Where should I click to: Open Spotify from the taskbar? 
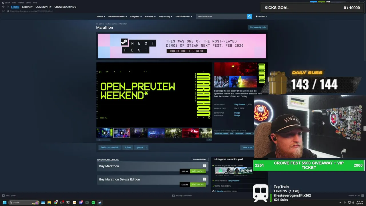(x=93, y=203)
